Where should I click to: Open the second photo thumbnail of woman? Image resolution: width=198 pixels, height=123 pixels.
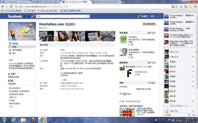point(62,36)
